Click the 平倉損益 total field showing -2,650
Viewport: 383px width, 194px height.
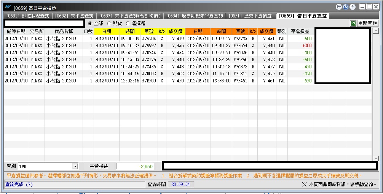(135, 166)
